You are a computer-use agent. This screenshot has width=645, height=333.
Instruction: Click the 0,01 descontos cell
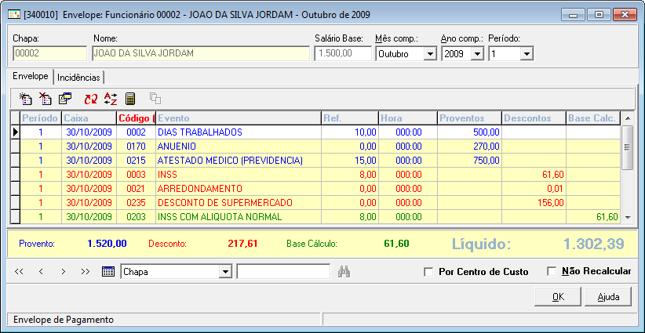tap(534, 189)
